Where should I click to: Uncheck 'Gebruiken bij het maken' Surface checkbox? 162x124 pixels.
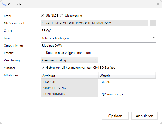click(43, 68)
